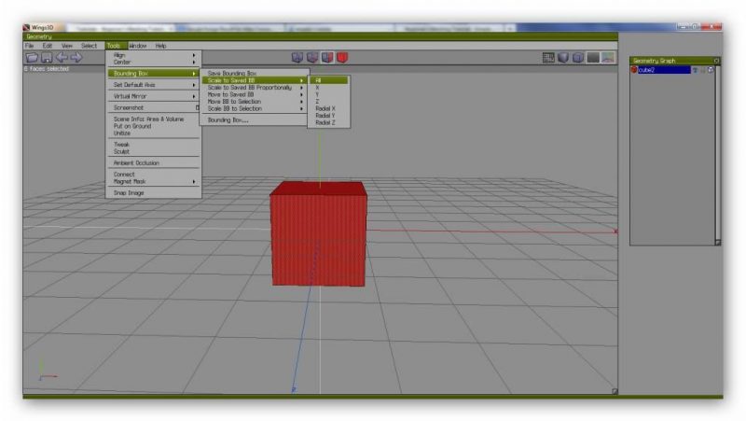Click the Save disk icon
The height and width of the screenshot is (421, 746).
[x=46, y=57]
